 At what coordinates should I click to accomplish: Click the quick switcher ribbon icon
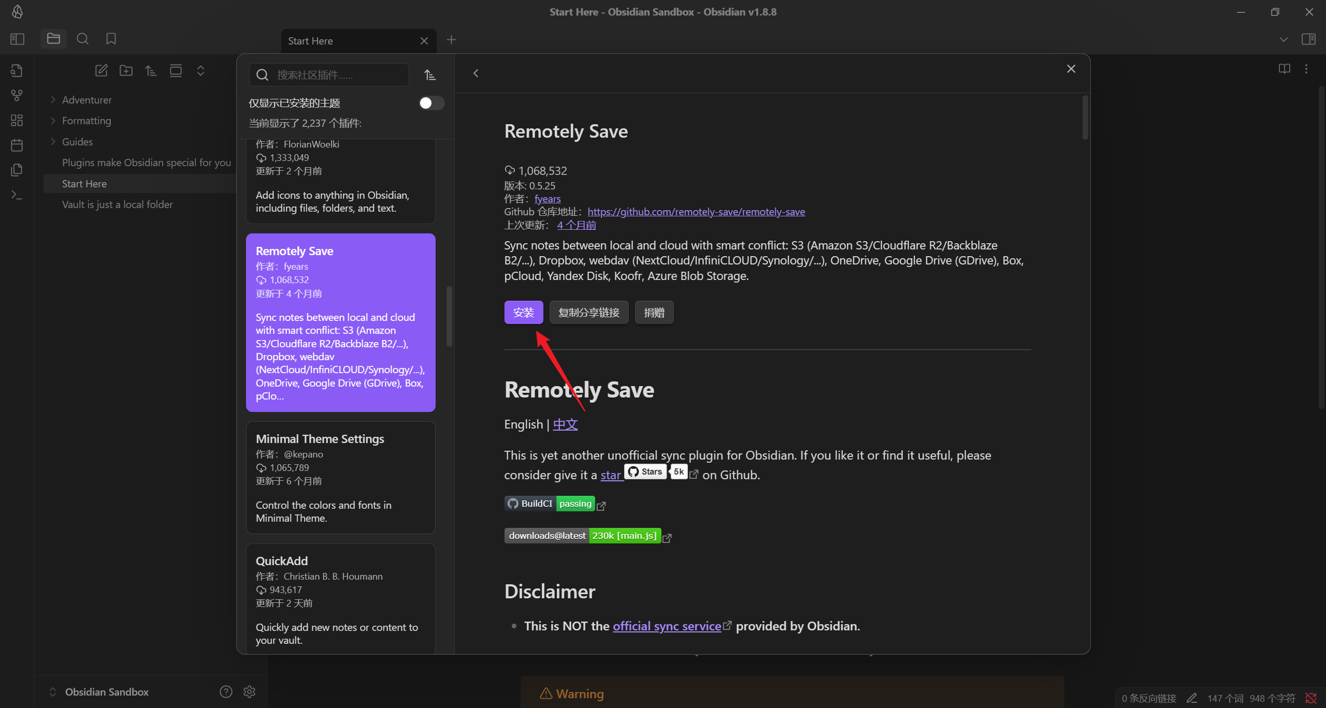pyautogui.click(x=17, y=70)
